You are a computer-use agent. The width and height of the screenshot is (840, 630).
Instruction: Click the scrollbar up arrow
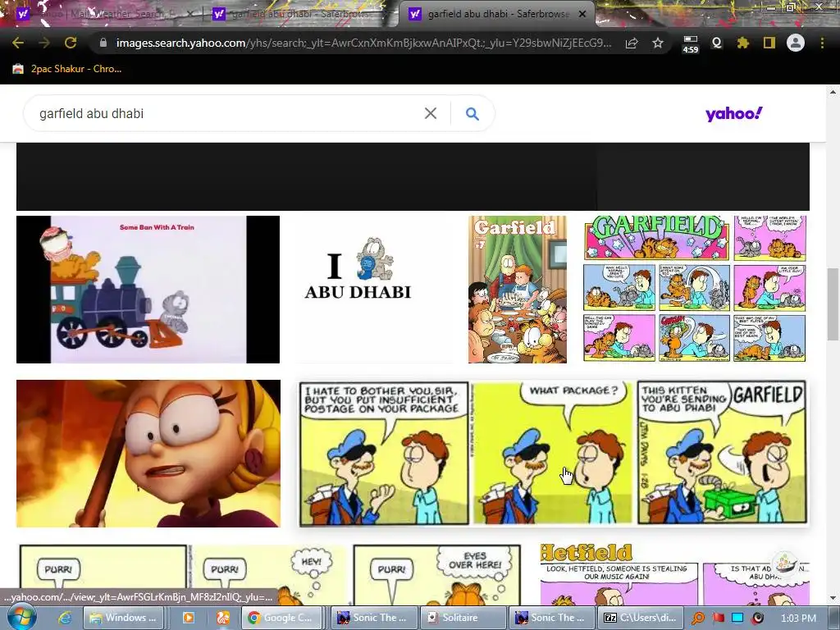click(x=833, y=92)
